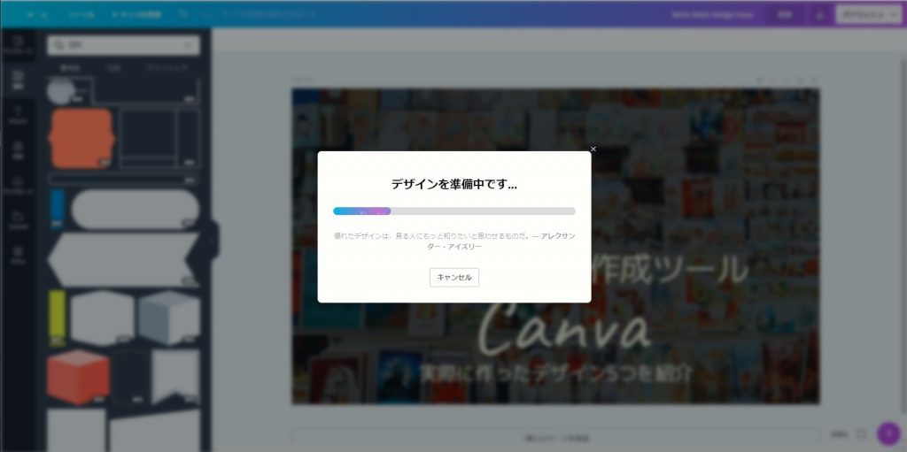Open the サイズを変更 resize menu

[x=136, y=14]
